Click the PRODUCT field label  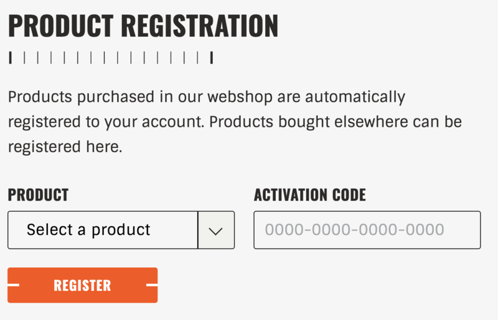38,195
